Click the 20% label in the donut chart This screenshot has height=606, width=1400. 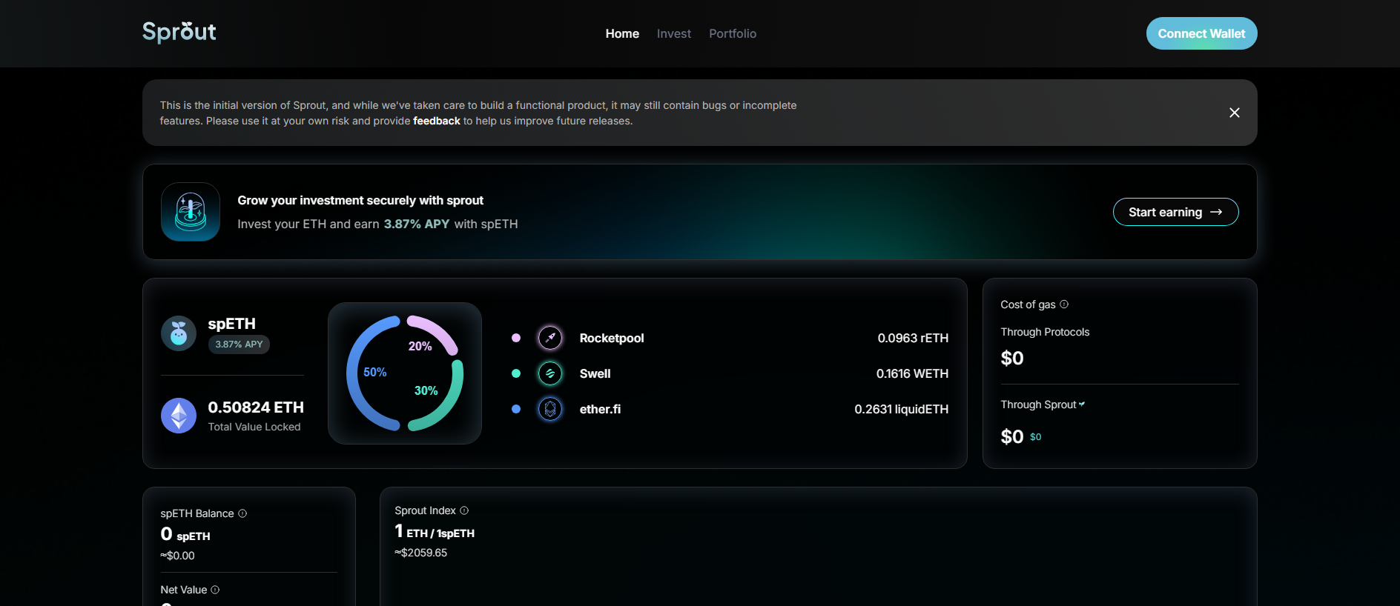420,346
